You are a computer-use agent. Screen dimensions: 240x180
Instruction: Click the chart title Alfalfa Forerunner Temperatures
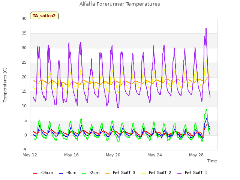[x=120, y=4]
